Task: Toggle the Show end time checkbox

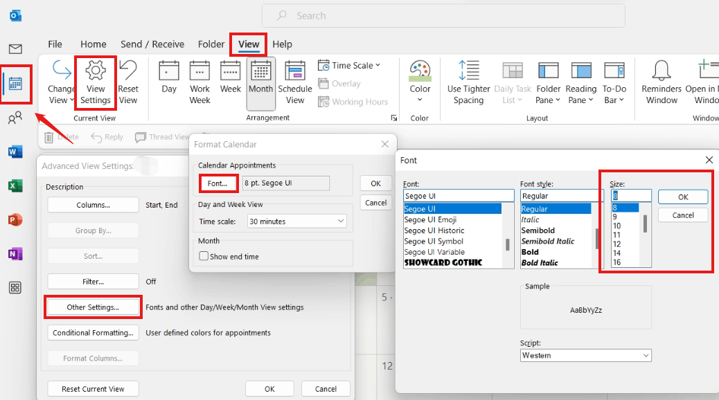Action: pos(204,256)
